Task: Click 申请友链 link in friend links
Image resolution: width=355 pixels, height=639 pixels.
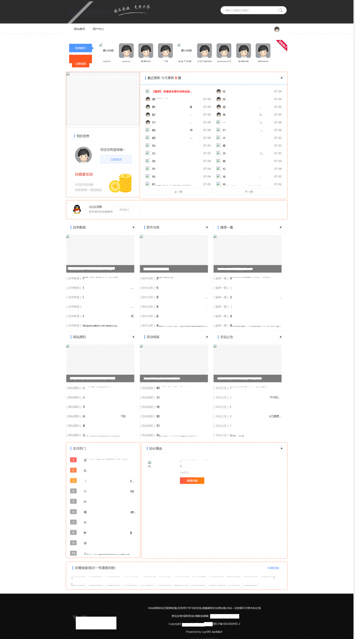Action: coord(273,568)
